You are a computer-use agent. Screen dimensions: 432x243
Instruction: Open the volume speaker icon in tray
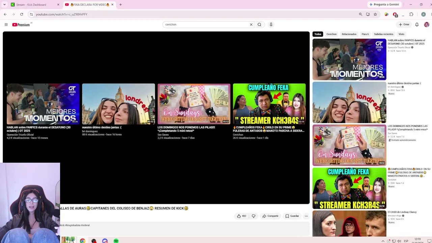click(x=399, y=241)
